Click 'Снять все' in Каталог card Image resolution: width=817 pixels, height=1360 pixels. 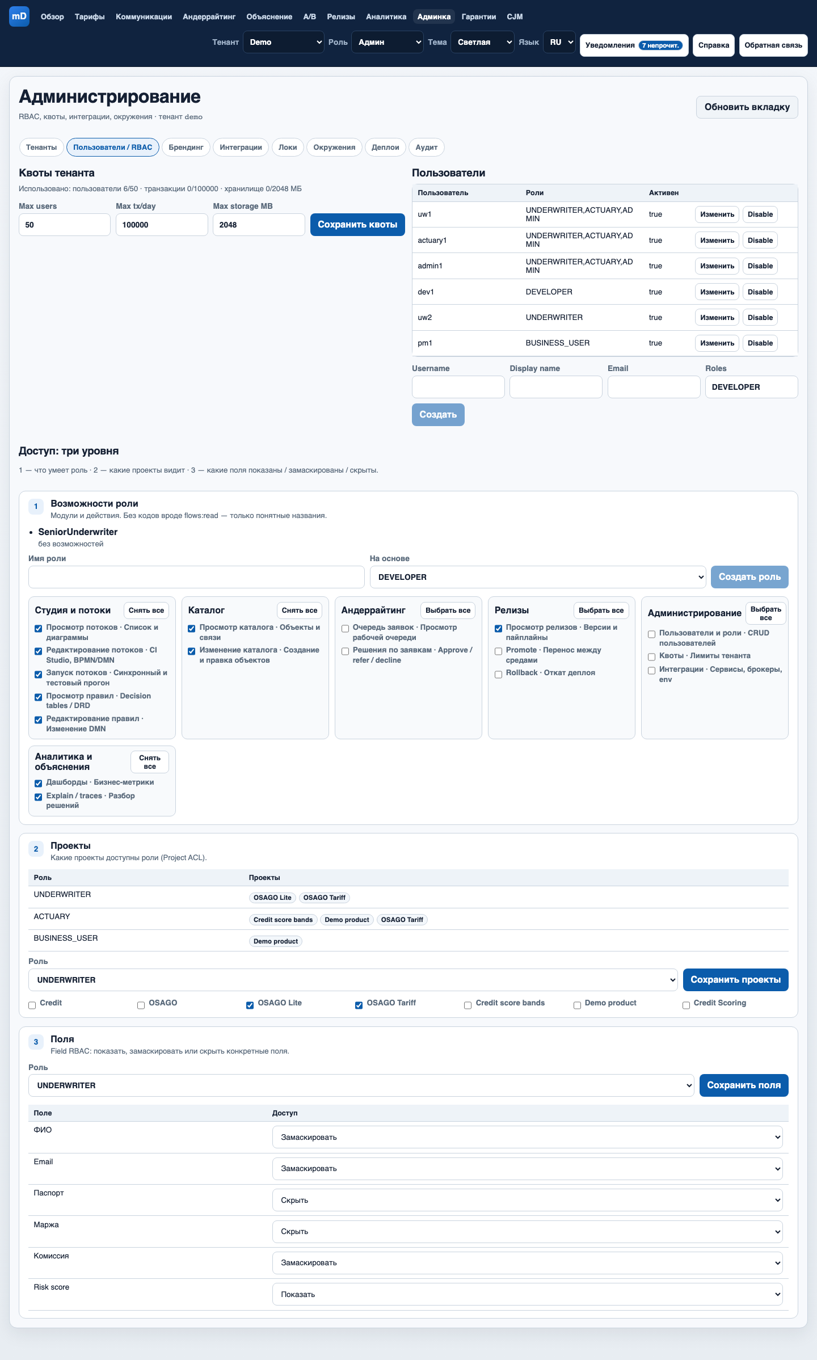[x=300, y=610]
